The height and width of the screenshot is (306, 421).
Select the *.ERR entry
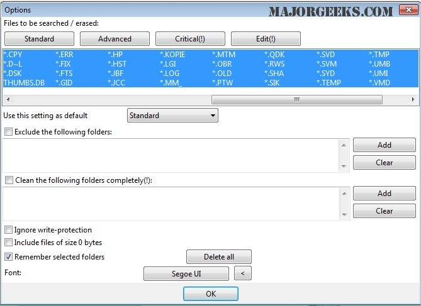tap(64, 55)
